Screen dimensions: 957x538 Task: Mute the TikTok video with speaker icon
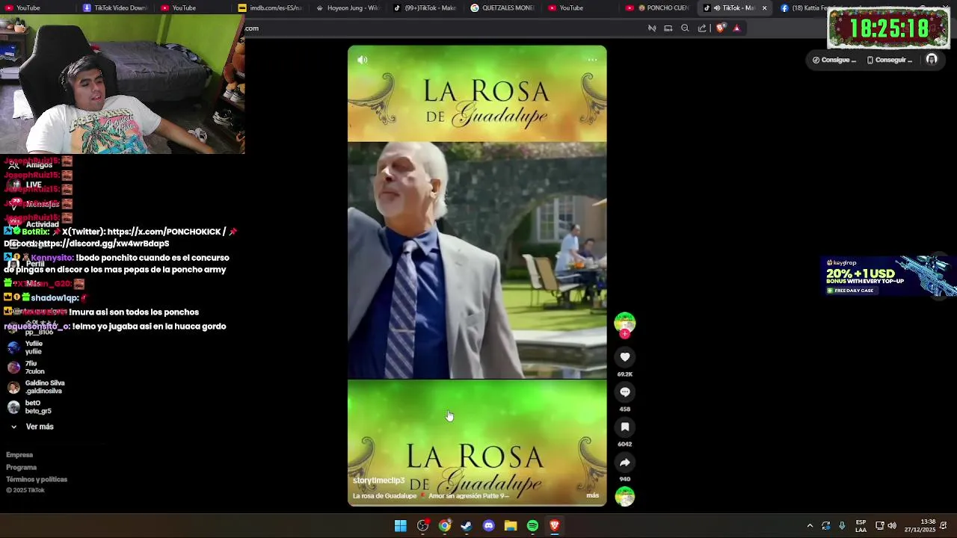(363, 60)
